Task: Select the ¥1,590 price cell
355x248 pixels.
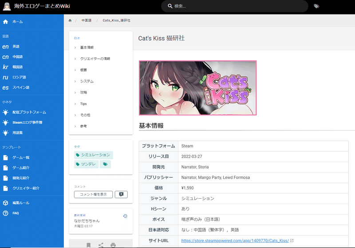Action: click(x=263, y=188)
